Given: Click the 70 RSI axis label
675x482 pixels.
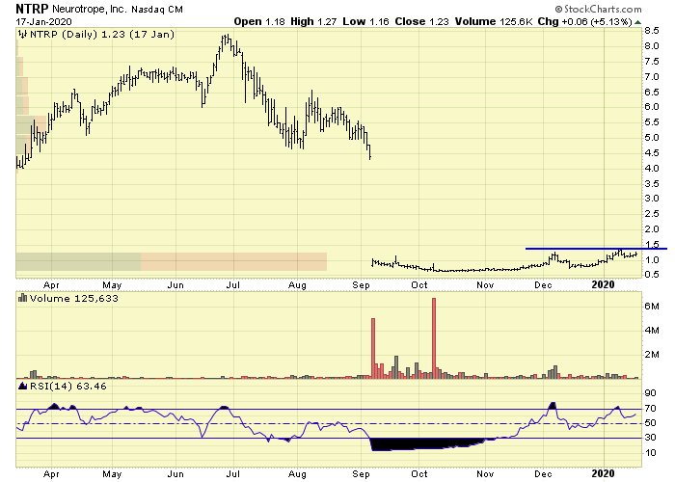Looking at the screenshot, I should [x=651, y=409].
